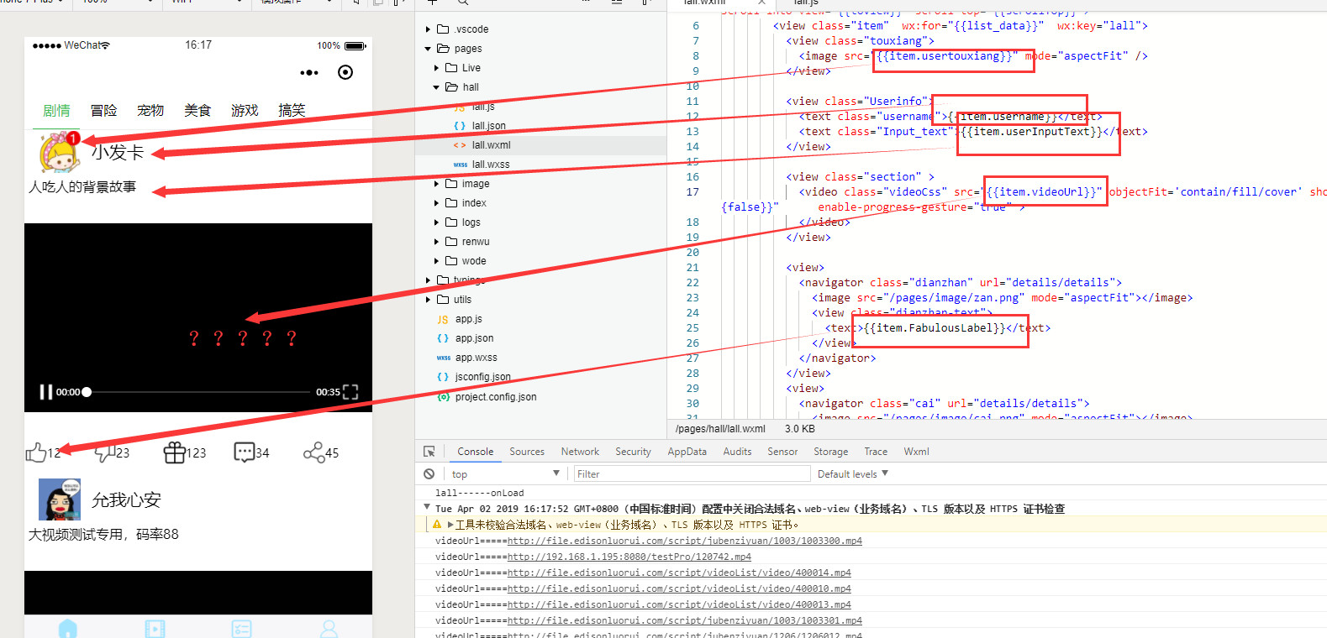This screenshot has height=638, width=1327.
Task: Open the three-dot more menu in simulator
Action: point(309,73)
